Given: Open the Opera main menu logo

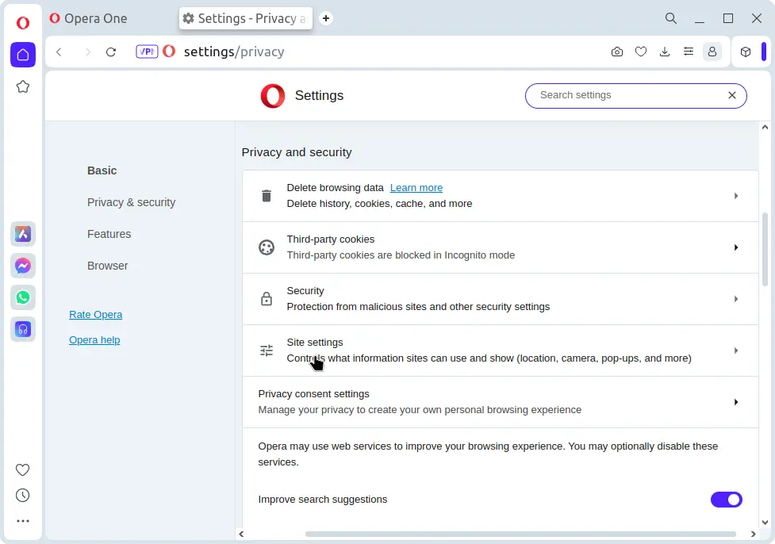Looking at the screenshot, I should tap(23, 23).
